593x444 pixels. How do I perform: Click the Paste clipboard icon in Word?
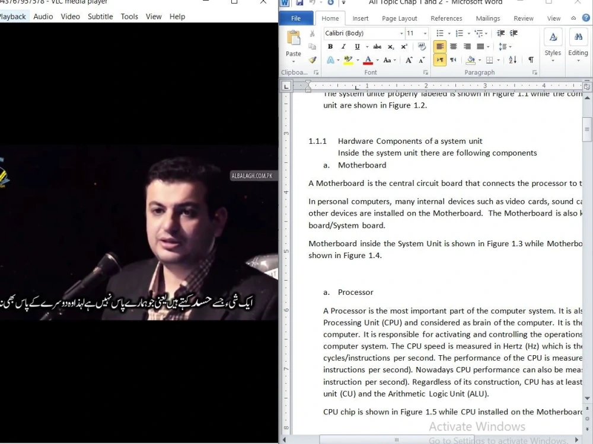point(294,38)
